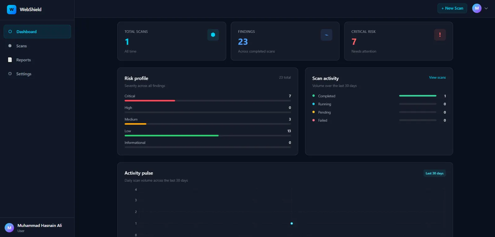
Task: Click the High severity label
Action: coord(128,108)
